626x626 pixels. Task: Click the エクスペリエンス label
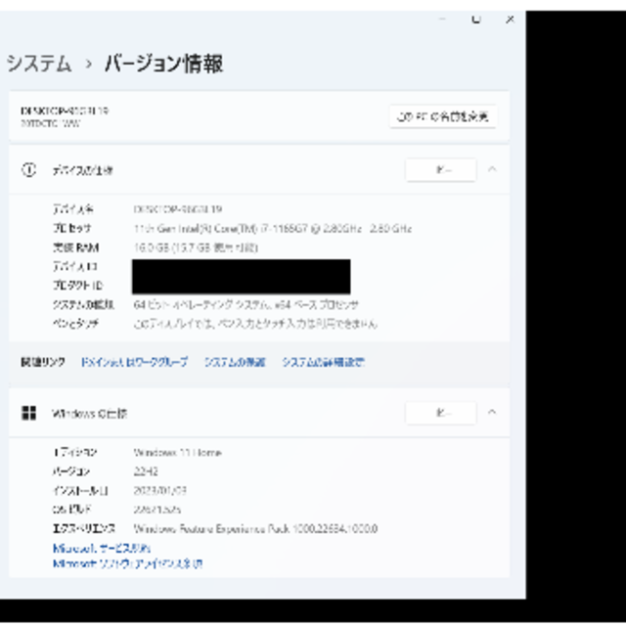click(84, 529)
